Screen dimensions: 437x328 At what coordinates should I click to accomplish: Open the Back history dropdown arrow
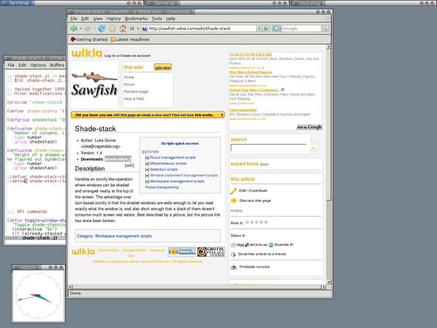tap(81, 29)
